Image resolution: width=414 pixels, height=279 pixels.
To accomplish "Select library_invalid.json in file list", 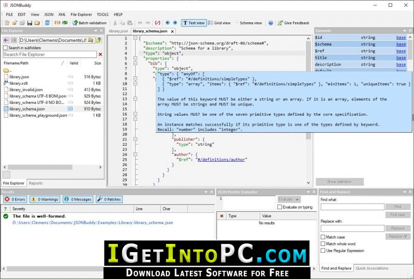I will (x=26, y=90).
